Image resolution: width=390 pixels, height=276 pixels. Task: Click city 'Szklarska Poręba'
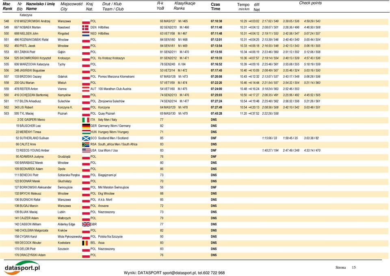coord(69,175)
